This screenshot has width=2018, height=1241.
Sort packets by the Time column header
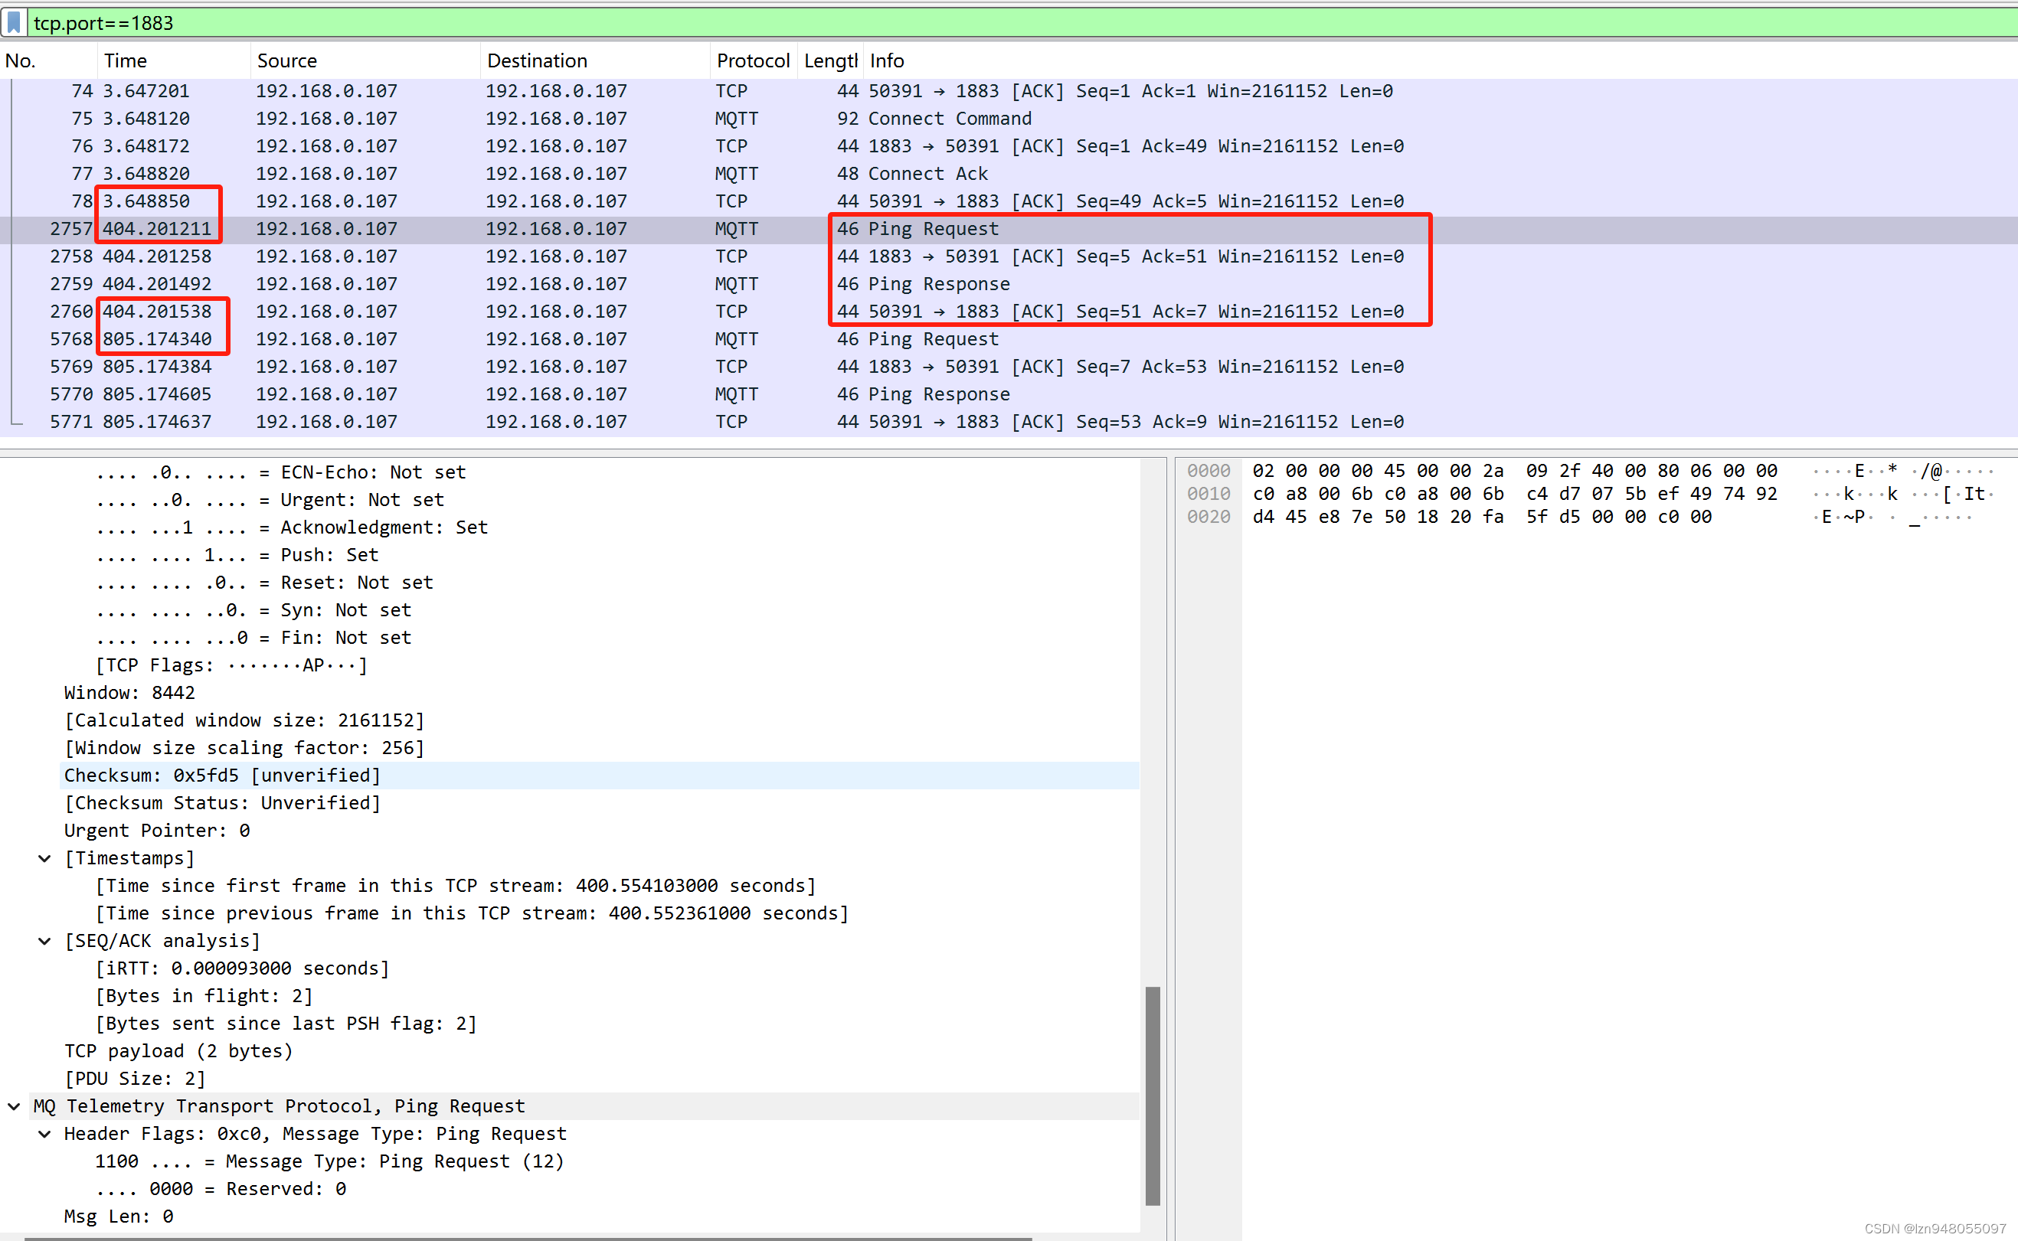pyautogui.click(x=126, y=60)
